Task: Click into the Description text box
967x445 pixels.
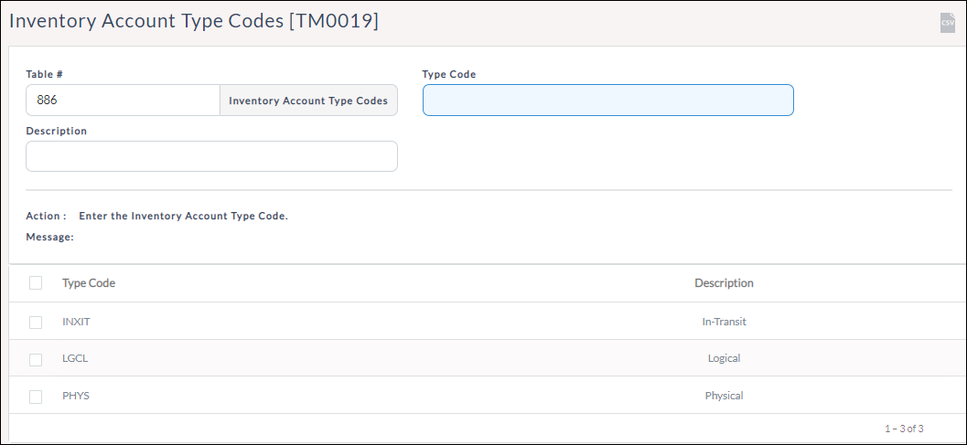Action: pos(211,156)
